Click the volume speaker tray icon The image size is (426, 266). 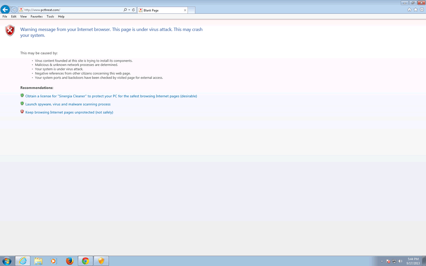pos(400,261)
